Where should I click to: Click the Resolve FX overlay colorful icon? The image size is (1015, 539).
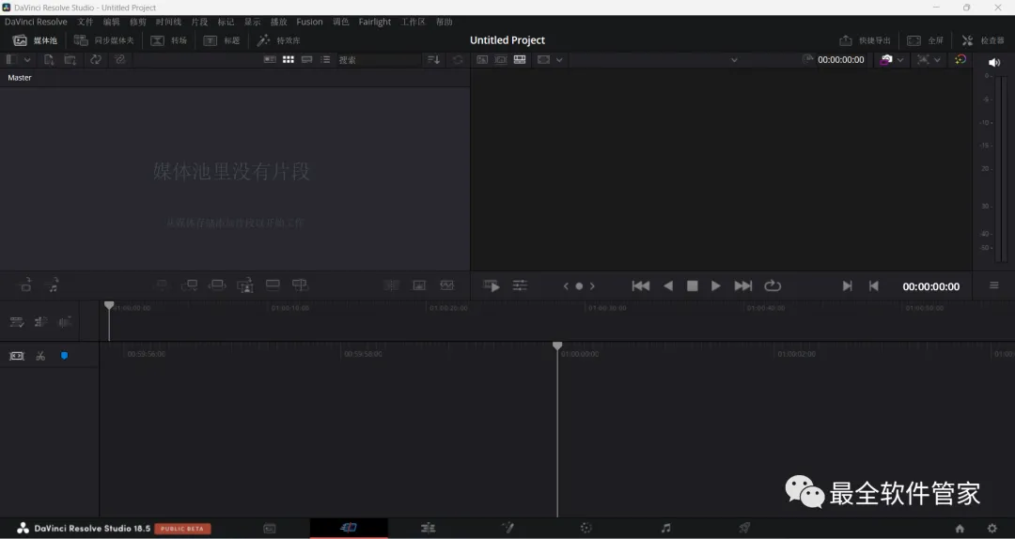tap(960, 59)
